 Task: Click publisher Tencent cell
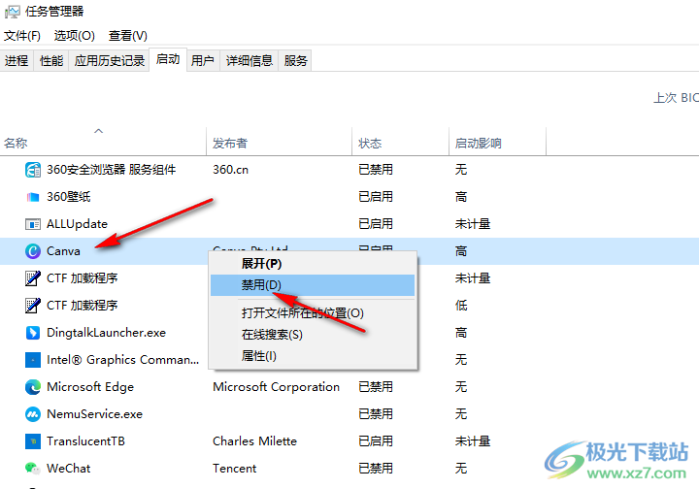[x=235, y=469]
